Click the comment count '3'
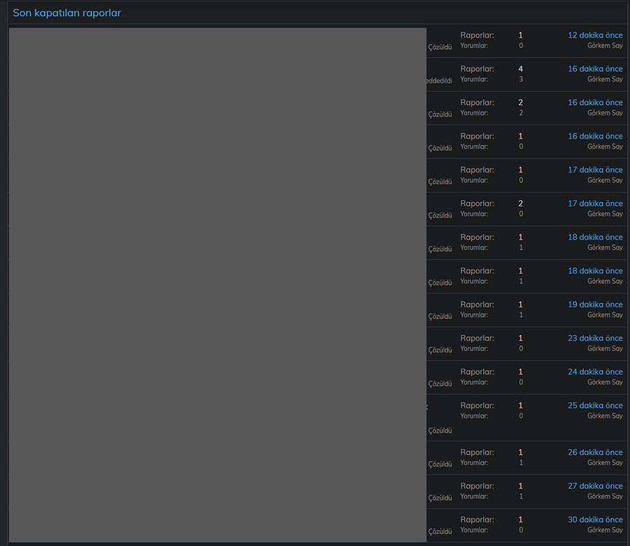 (x=521, y=80)
